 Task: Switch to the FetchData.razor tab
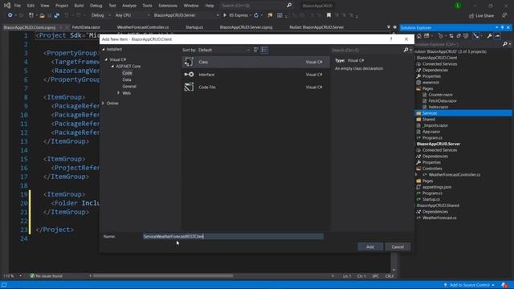click(86, 27)
